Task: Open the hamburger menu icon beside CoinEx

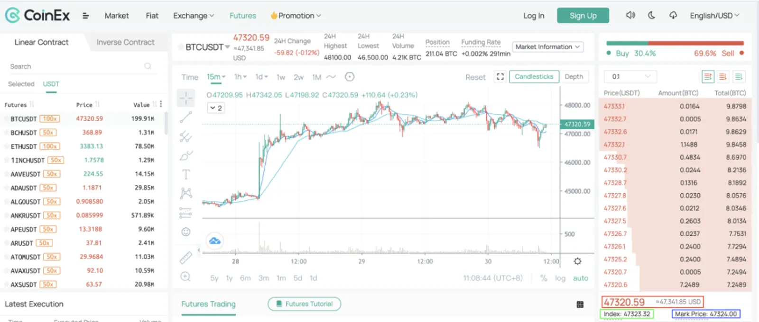Action: click(85, 16)
